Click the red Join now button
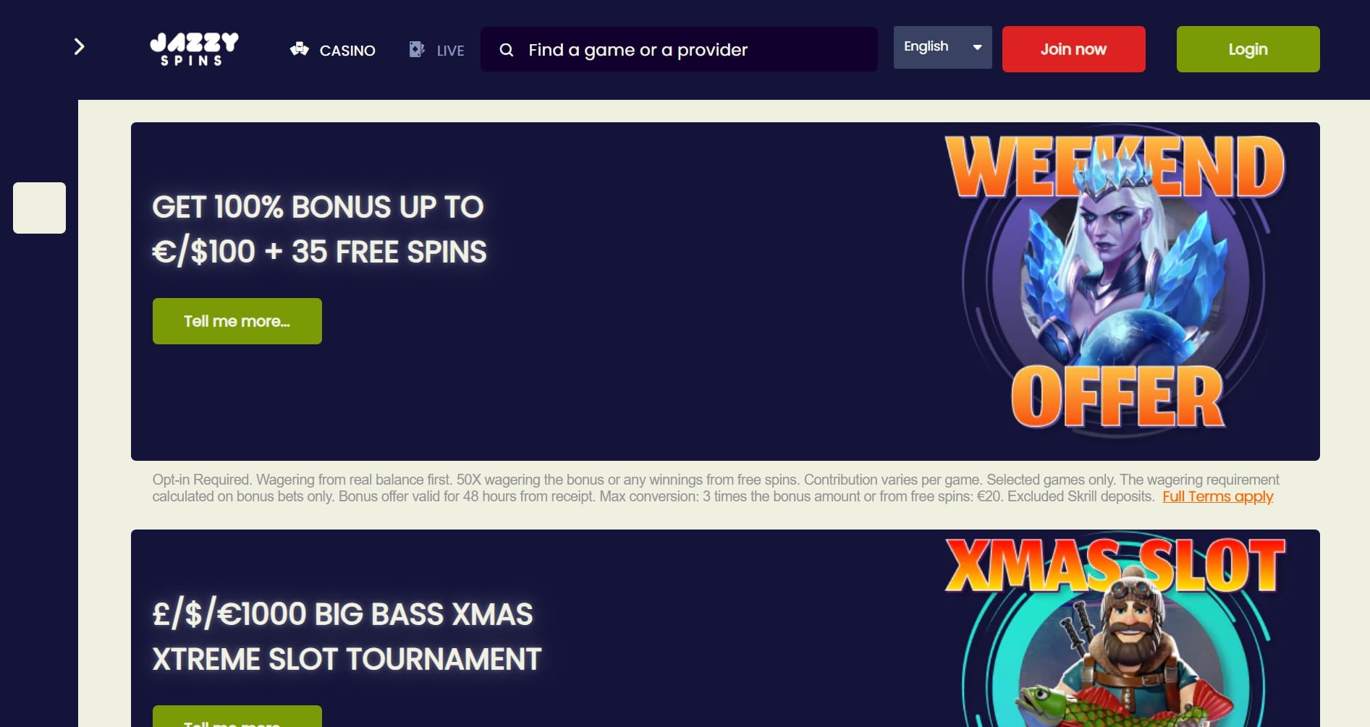Viewport: 1370px width, 727px height. 1073,49
